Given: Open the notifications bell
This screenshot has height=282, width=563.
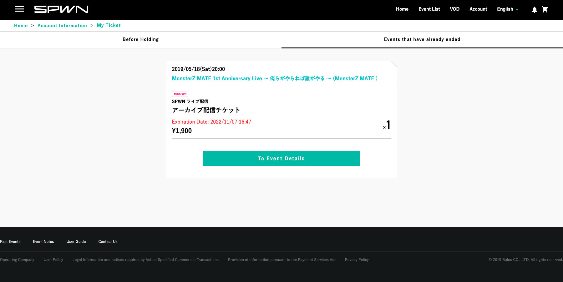Looking at the screenshot, I should (x=535, y=10).
